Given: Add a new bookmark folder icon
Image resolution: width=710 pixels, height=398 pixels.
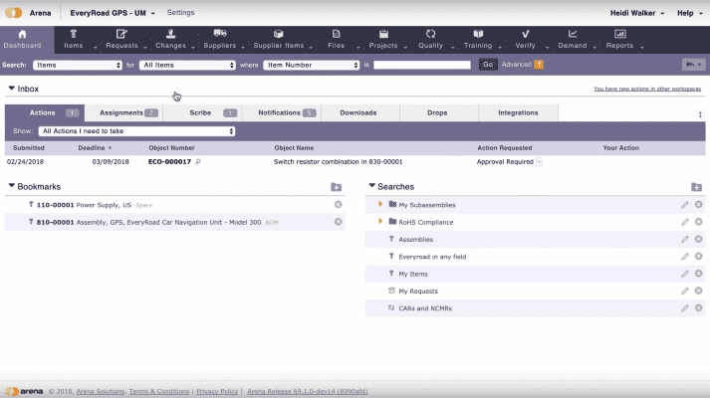Looking at the screenshot, I should 337,187.
